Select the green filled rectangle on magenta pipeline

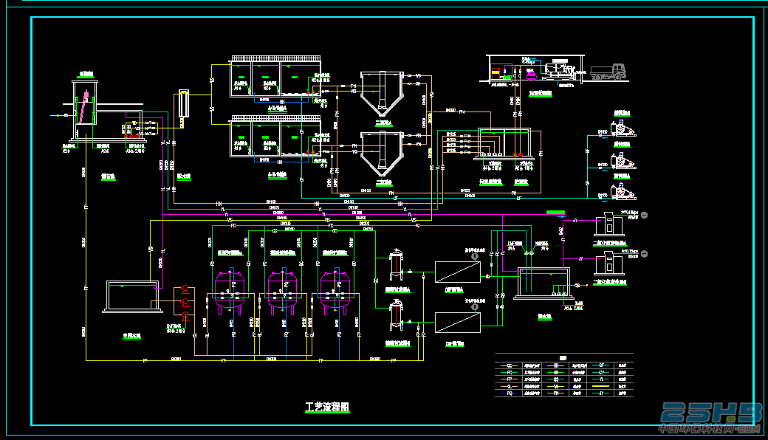(555, 213)
